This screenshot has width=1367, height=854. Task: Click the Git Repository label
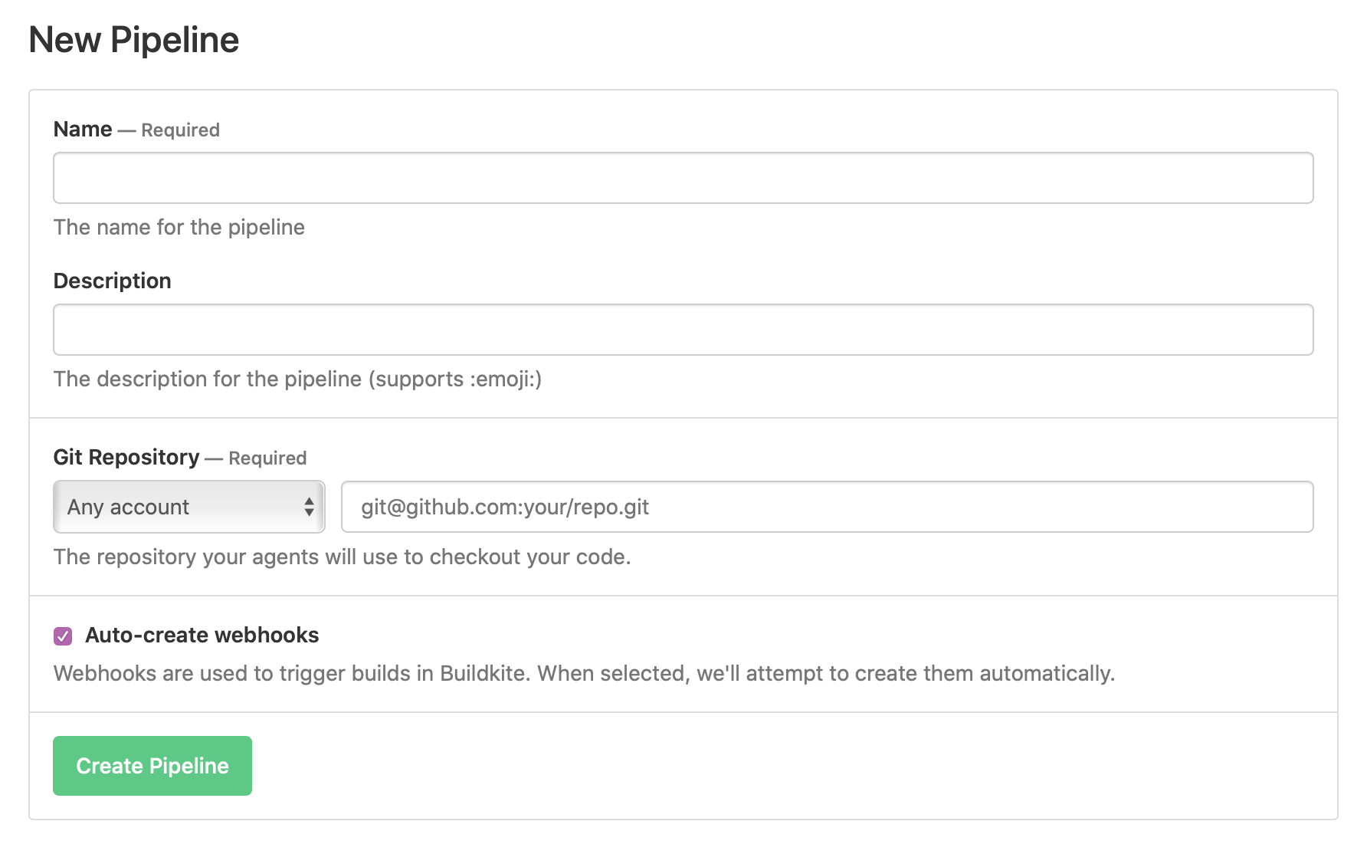[126, 458]
